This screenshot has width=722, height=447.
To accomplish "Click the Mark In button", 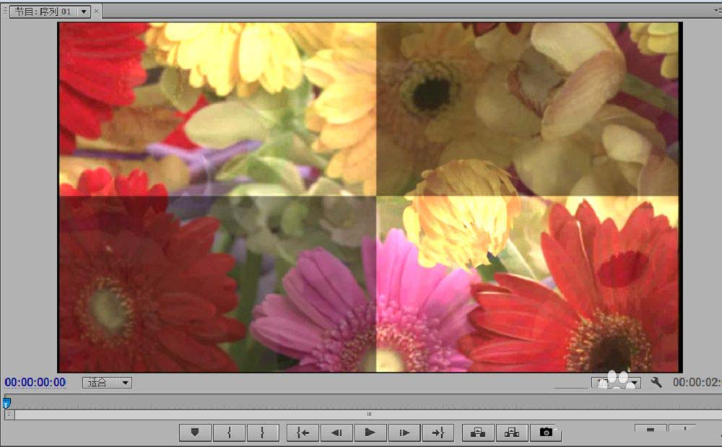I will point(229,432).
